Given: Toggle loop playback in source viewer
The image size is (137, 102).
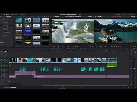Looking at the screenshot, I should (78, 46).
